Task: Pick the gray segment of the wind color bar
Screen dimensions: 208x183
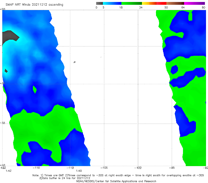Action: coord(100,3)
